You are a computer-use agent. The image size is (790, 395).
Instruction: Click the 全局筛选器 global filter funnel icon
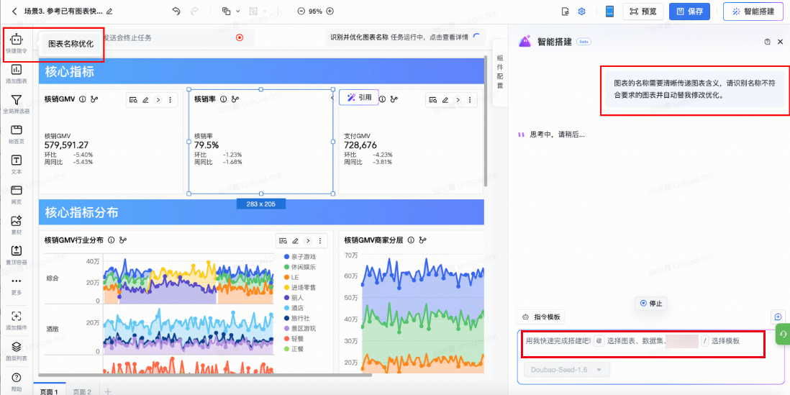pos(16,101)
